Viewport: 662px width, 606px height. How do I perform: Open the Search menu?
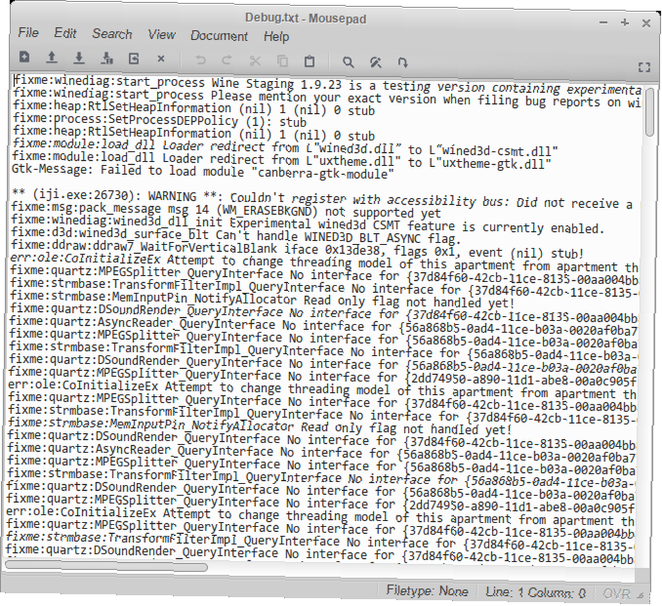[x=112, y=34]
